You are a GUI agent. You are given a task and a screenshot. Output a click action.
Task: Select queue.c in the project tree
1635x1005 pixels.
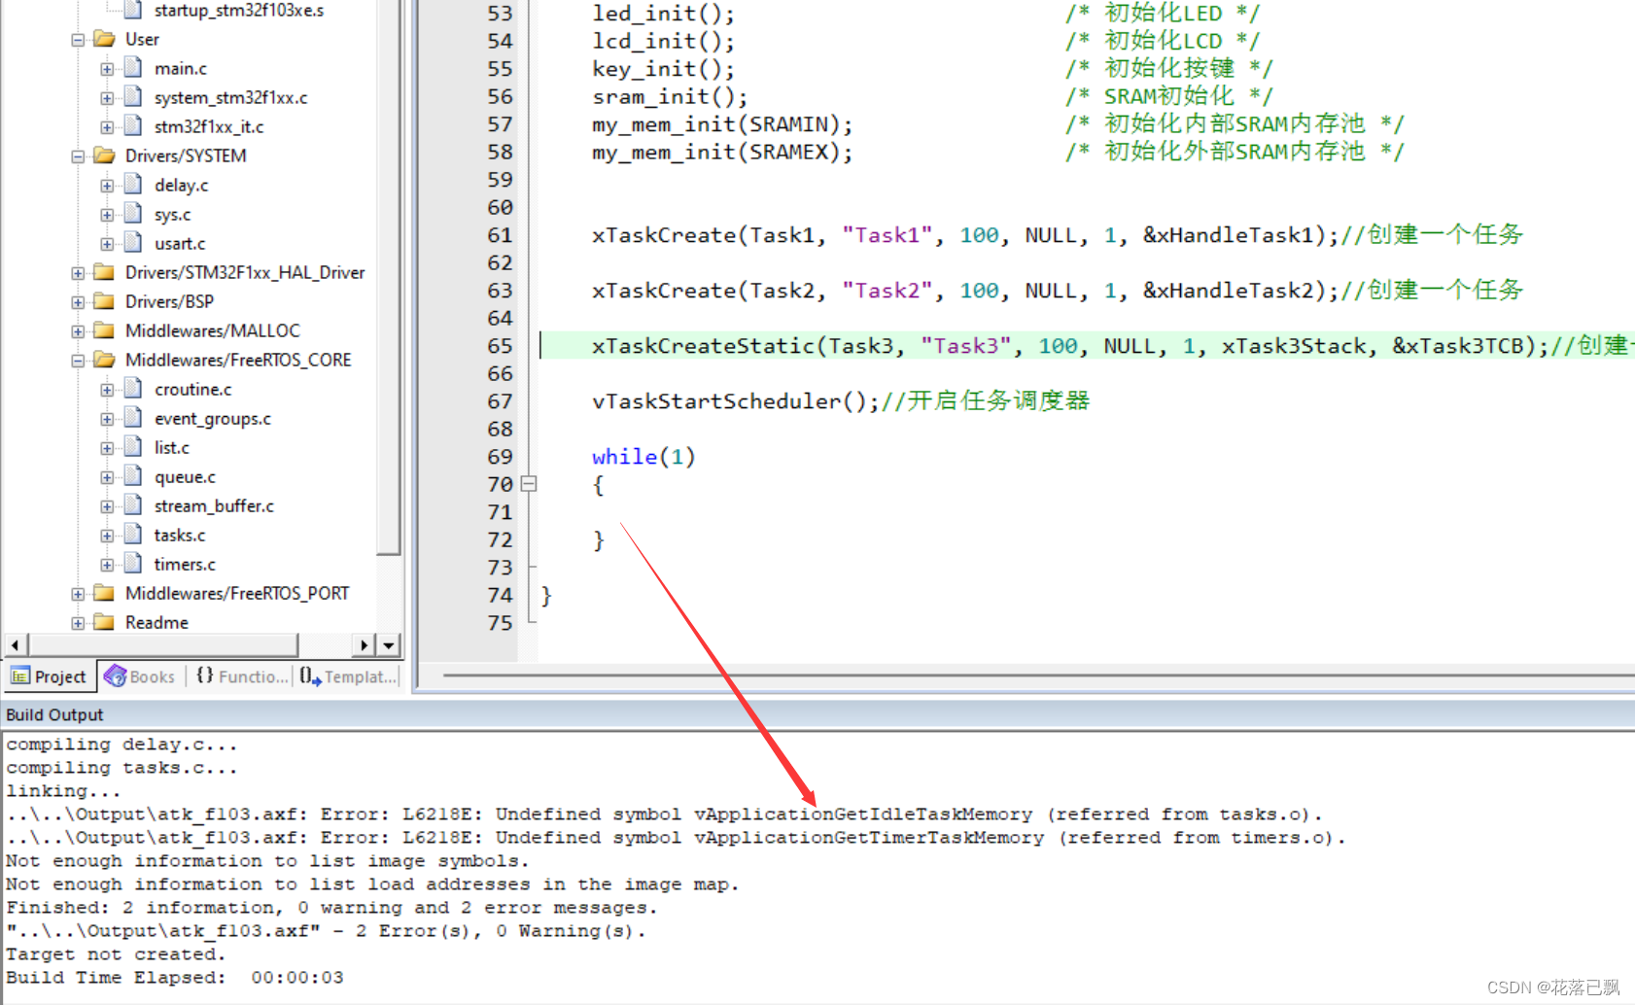click(185, 476)
